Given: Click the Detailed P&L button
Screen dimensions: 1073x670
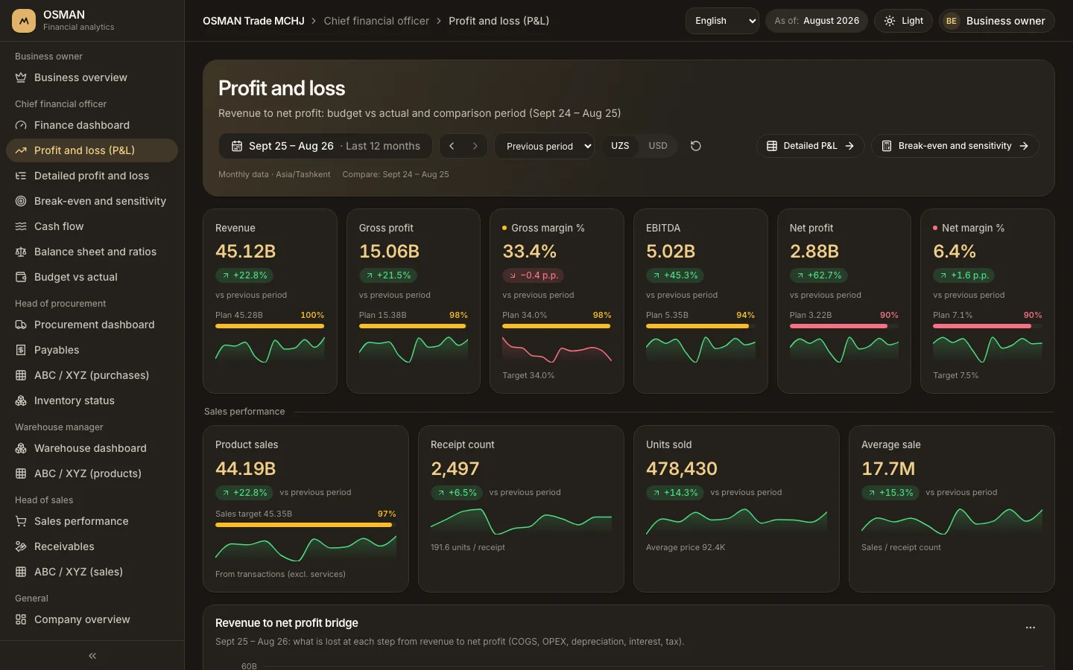Looking at the screenshot, I should pyautogui.click(x=811, y=146).
